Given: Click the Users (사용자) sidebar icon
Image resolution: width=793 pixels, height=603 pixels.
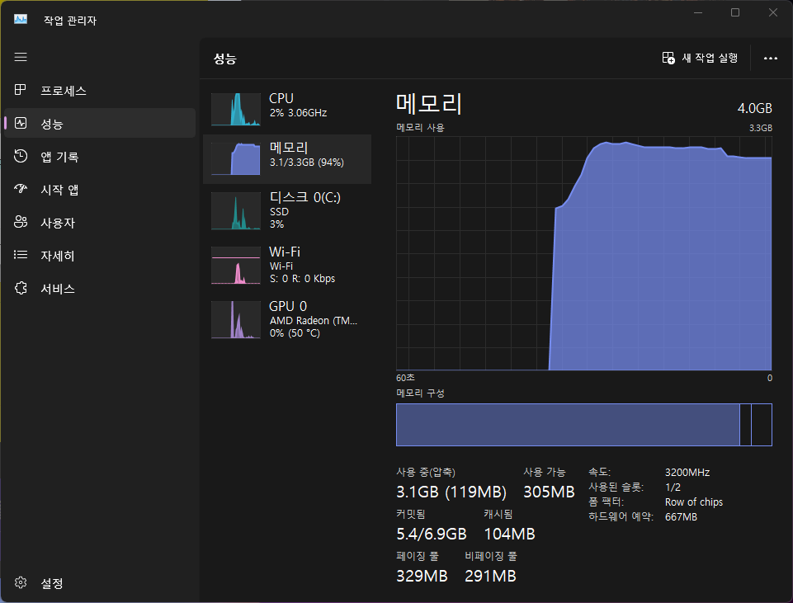Looking at the screenshot, I should (21, 222).
